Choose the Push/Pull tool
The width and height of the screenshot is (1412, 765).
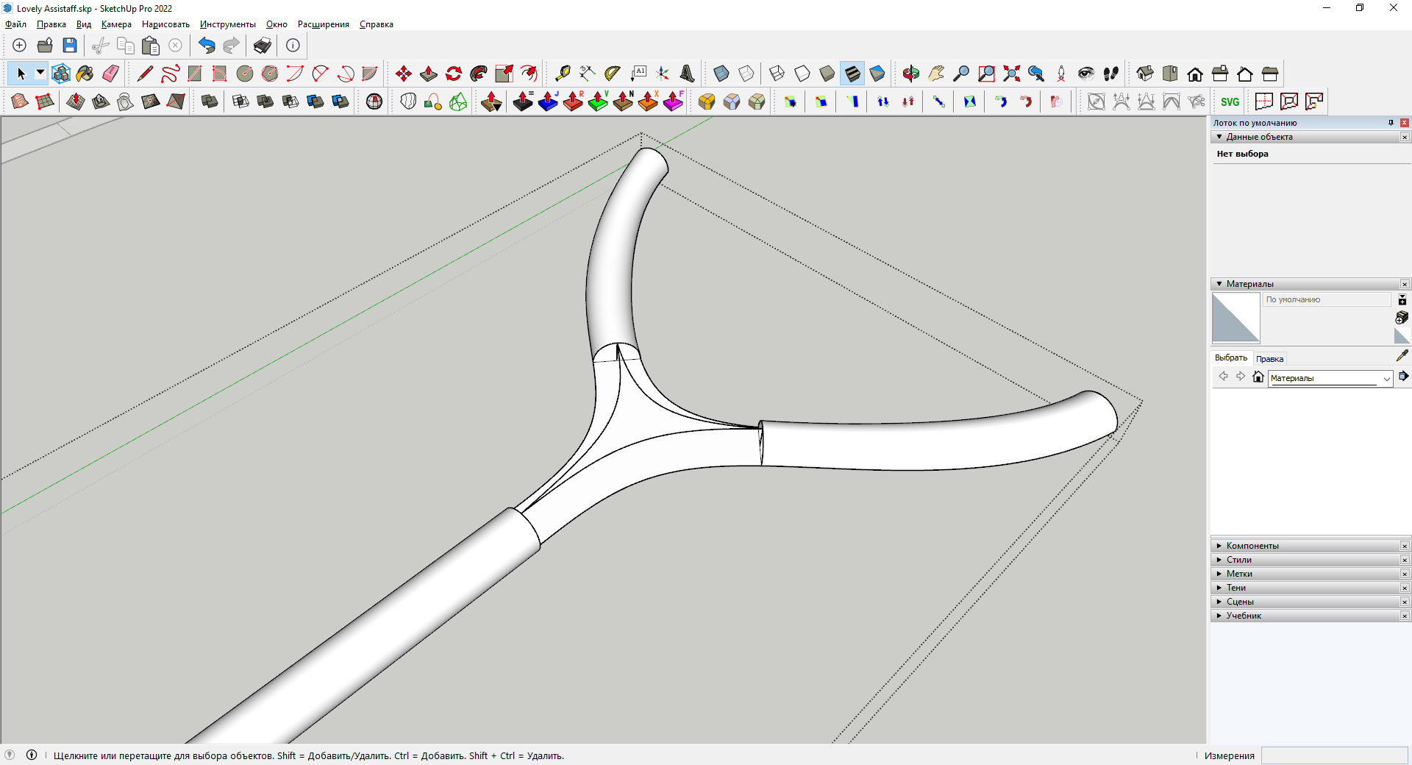(x=429, y=74)
